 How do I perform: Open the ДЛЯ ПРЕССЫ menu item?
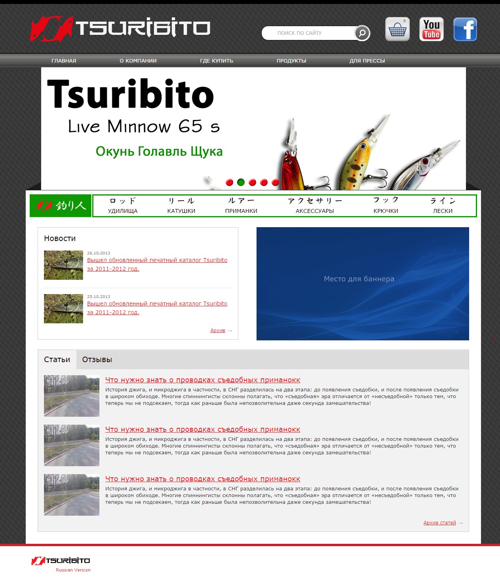367,61
